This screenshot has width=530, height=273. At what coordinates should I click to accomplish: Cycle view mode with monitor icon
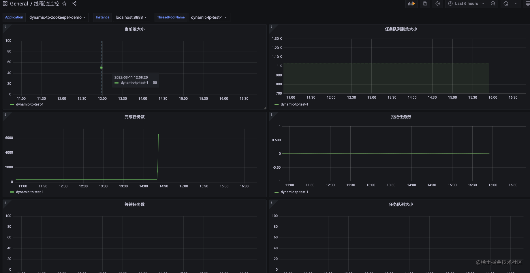click(527, 4)
